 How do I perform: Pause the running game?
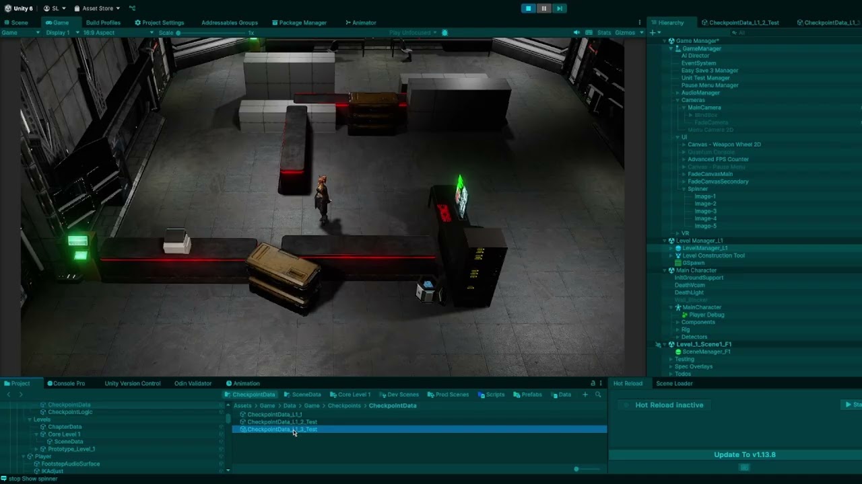pos(544,8)
